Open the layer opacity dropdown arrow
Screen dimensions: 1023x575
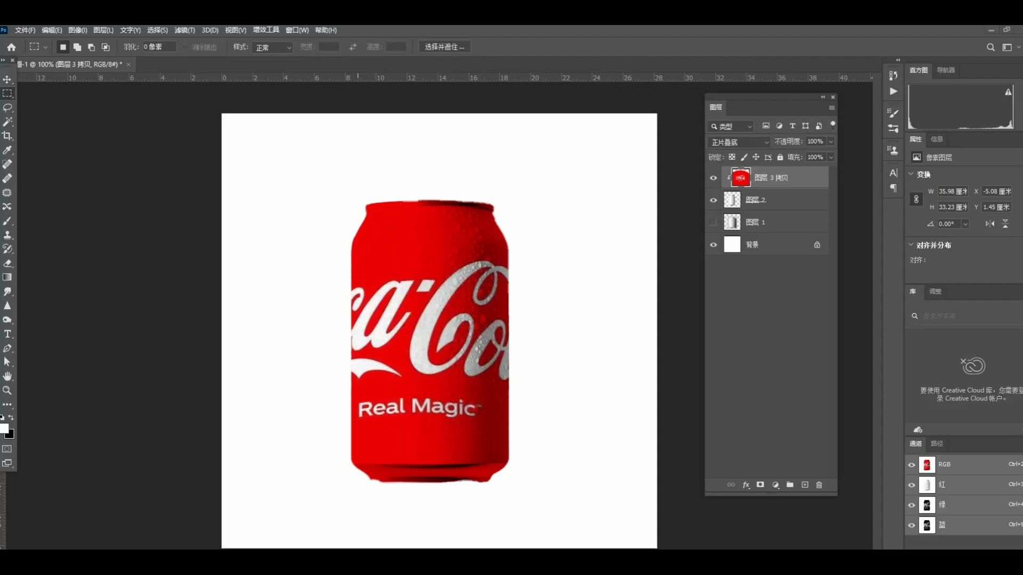tap(831, 142)
